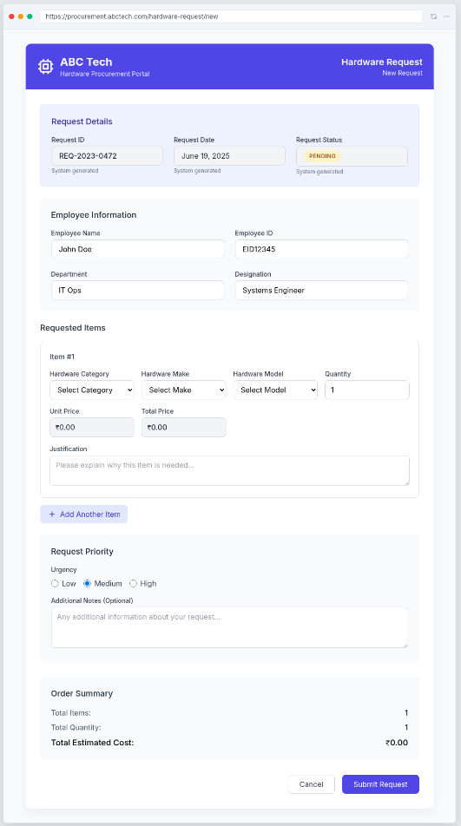Click the browser URL address bar
Image resolution: width=461 pixels, height=826 pixels.
(231, 16)
